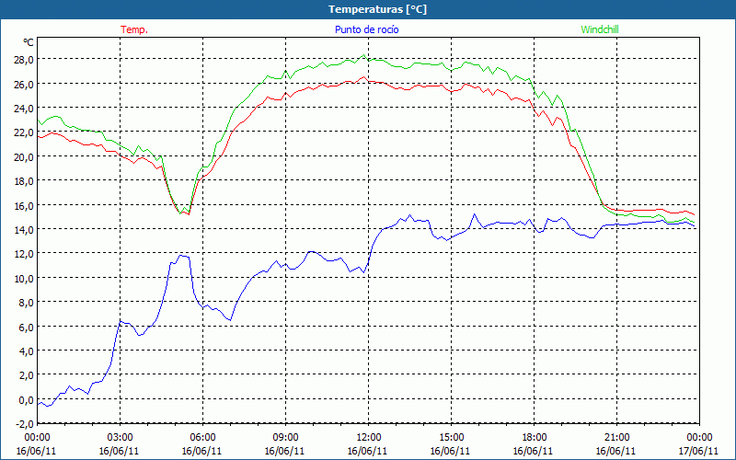Click the Punto de rocío legend label

[x=366, y=29]
